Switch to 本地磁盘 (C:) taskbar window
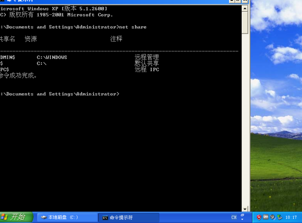Screen dimensions: 302x223 [67, 217]
